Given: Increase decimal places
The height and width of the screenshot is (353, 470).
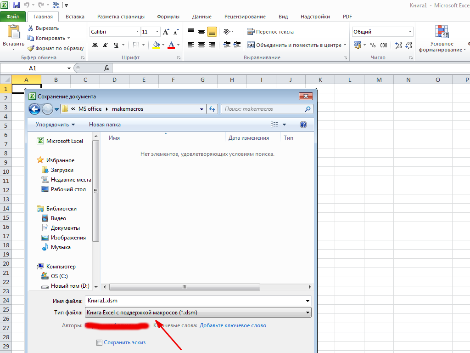Looking at the screenshot, I should coord(398,45).
